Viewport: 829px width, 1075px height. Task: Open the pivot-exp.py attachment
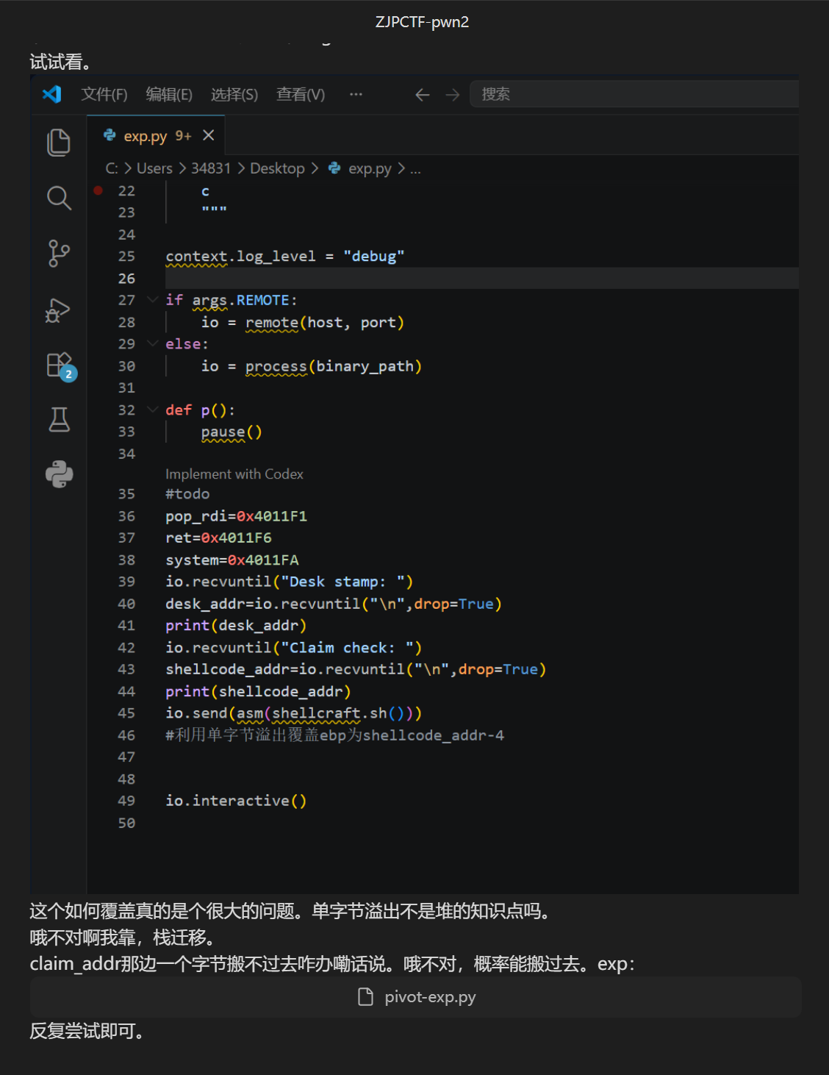415,997
